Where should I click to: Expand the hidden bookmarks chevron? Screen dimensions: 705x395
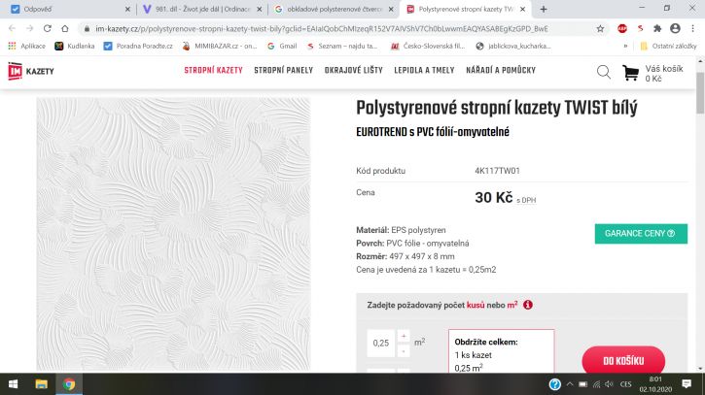pyautogui.click(x=625, y=46)
